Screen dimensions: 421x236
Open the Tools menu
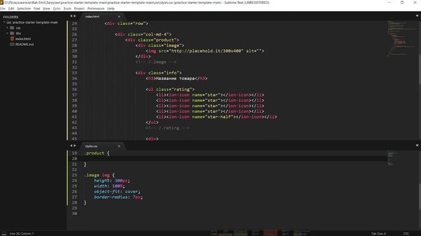click(x=67, y=9)
